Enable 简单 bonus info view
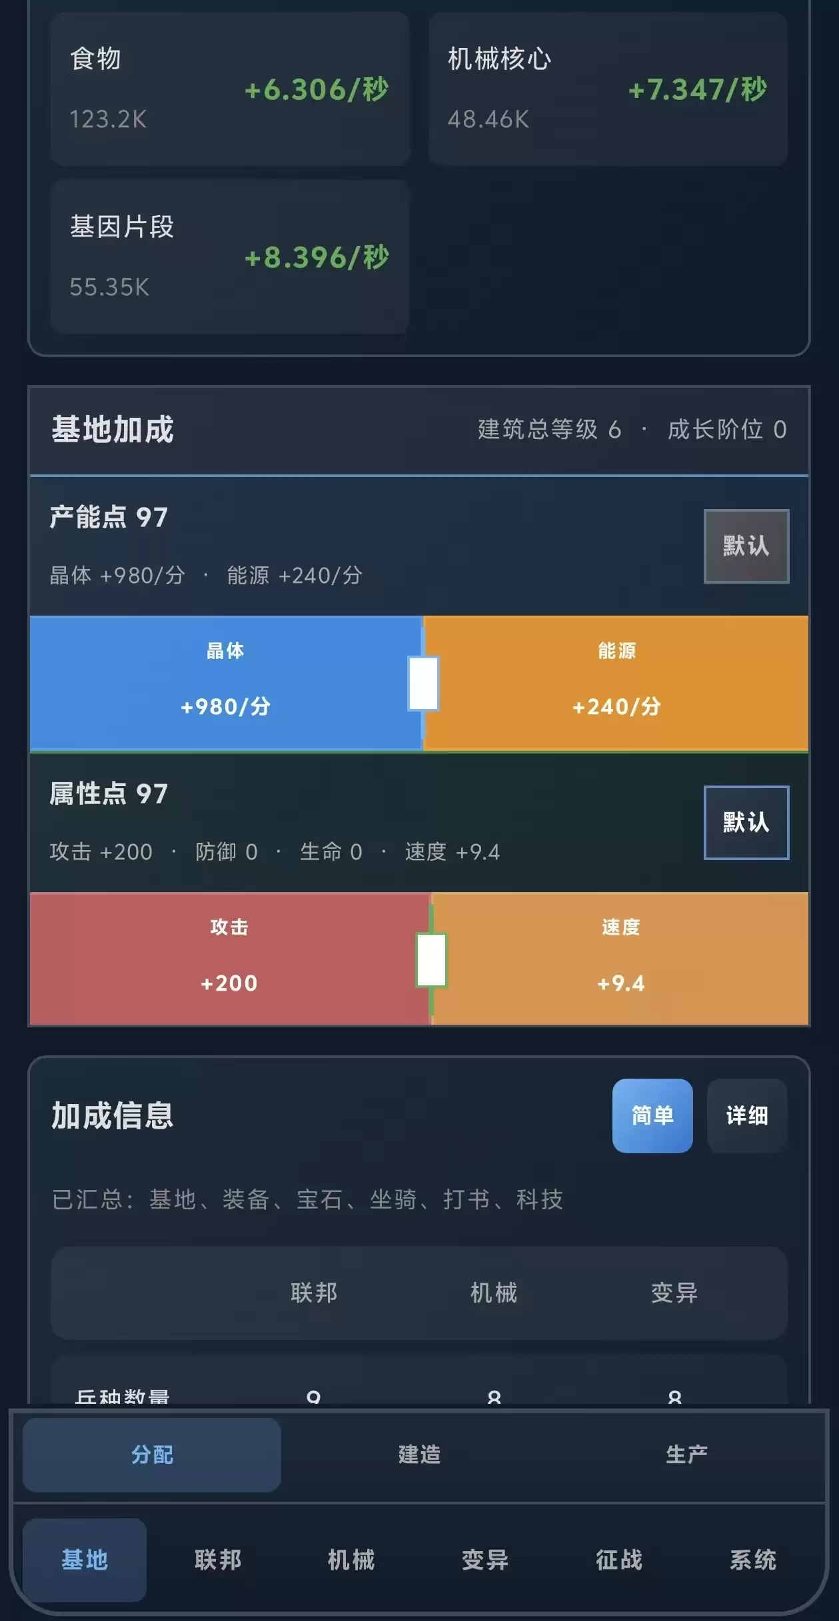The width and height of the screenshot is (839, 1621). coord(652,1115)
